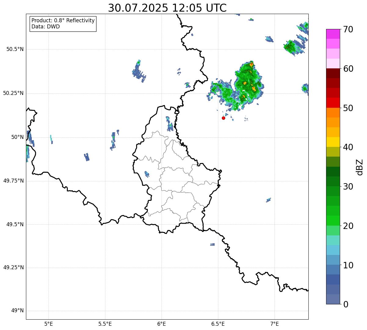Click the 5°E longitude label
The width and height of the screenshot is (367, 330).
[x=49, y=324]
